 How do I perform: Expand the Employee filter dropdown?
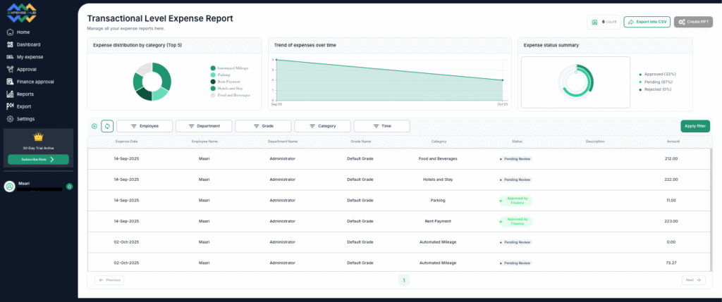click(x=145, y=126)
